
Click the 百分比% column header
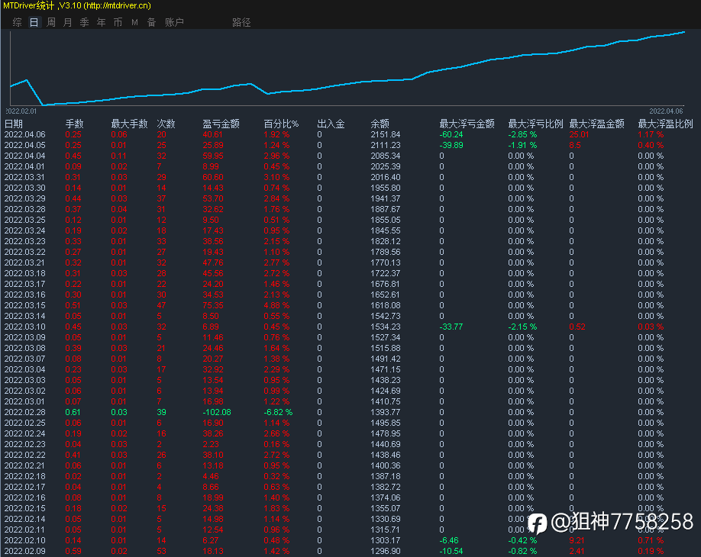(x=281, y=124)
